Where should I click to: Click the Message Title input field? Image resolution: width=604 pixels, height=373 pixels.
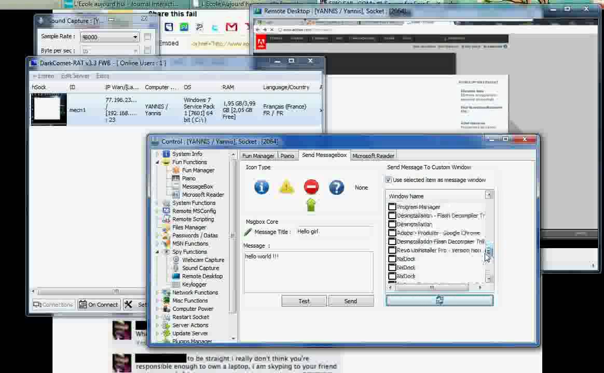pyautogui.click(x=334, y=232)
